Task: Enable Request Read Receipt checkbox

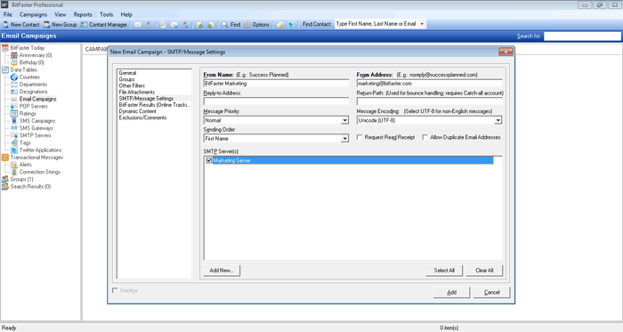Action: pos(360,137)
